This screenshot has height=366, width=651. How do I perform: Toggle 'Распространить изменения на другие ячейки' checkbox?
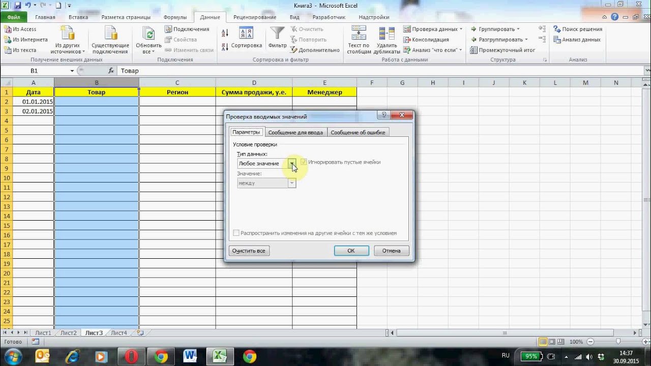point(236,233)
